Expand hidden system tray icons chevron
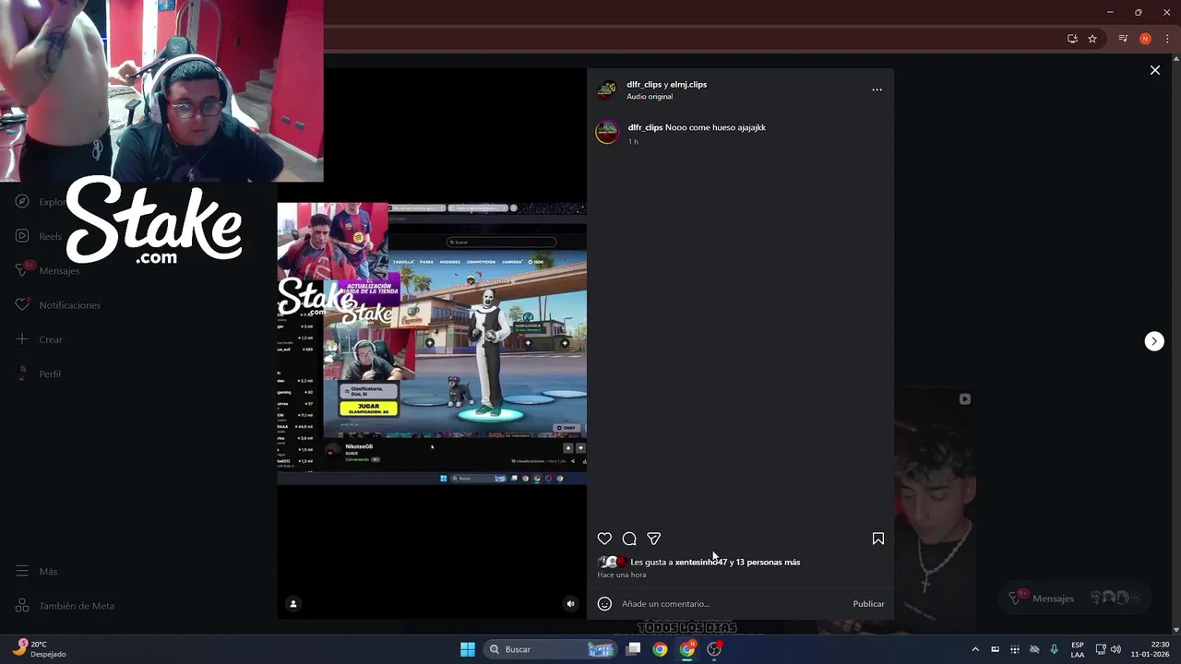 [x=975, y=649]
